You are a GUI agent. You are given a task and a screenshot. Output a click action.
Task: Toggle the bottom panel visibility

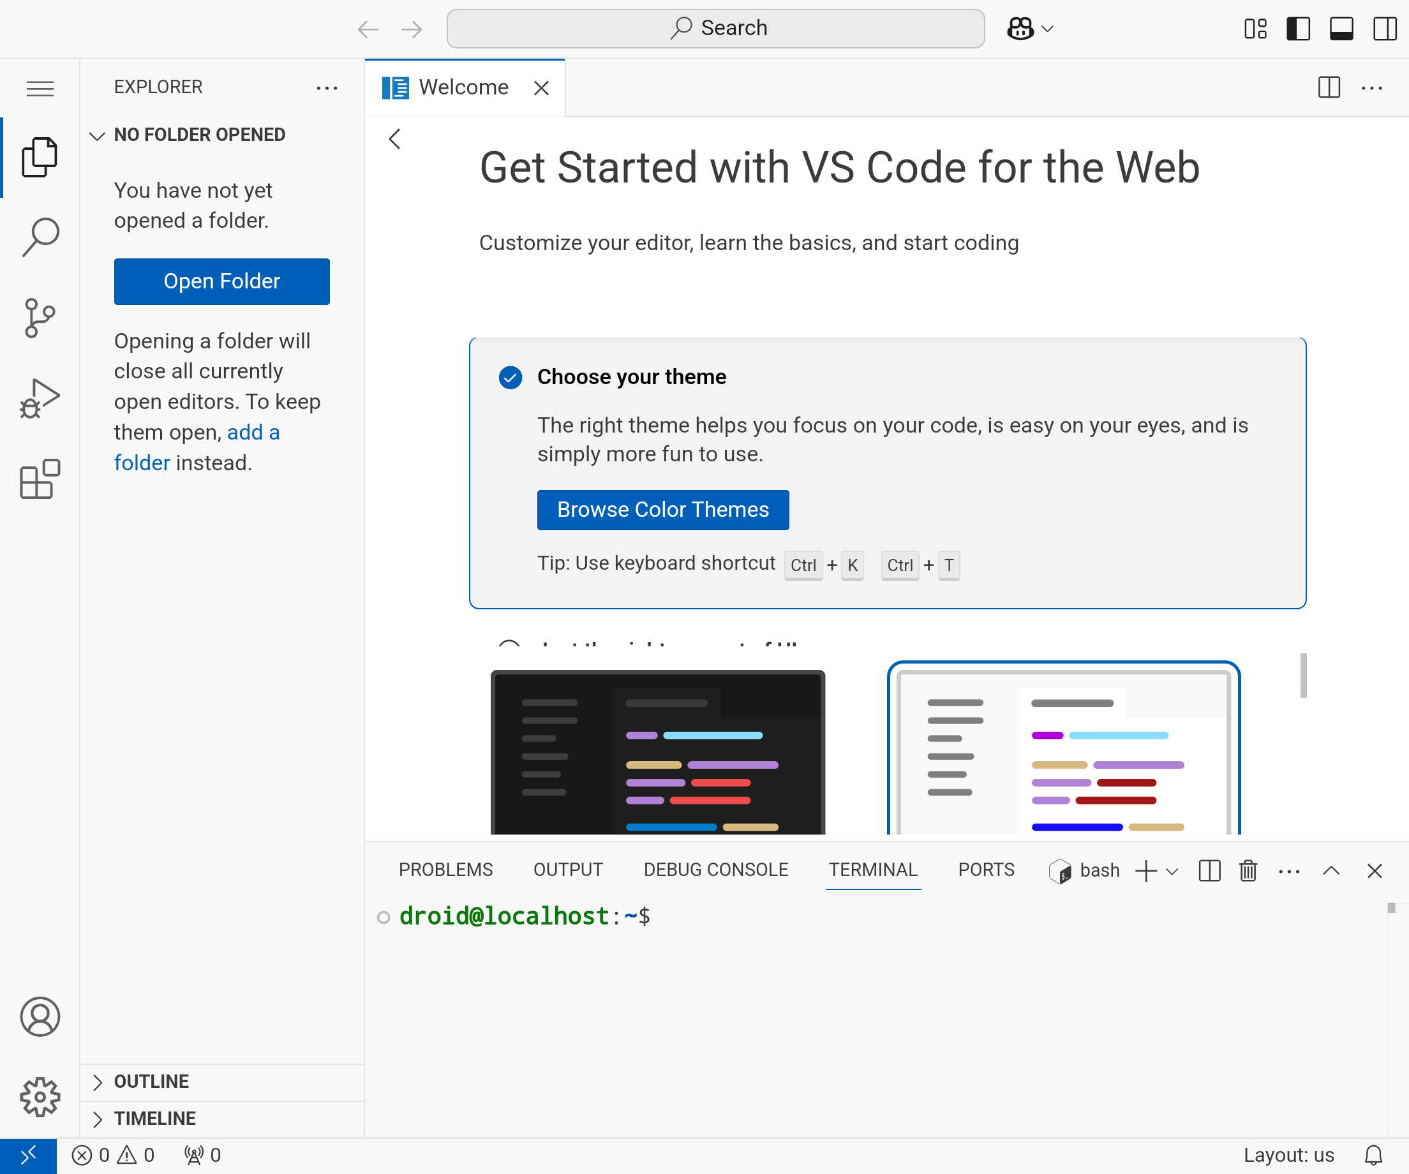1341,29
